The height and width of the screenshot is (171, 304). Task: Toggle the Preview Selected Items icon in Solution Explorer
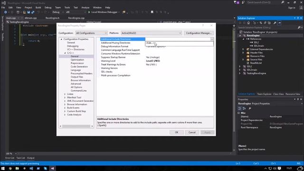tap(279, 23)
